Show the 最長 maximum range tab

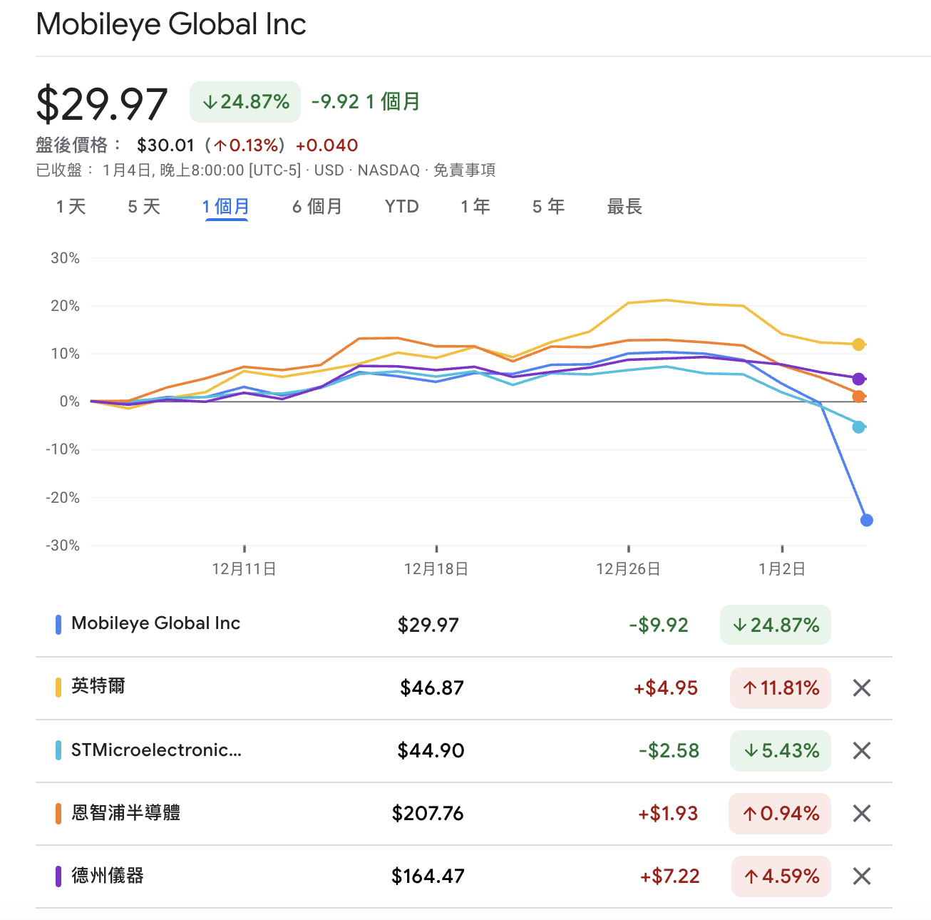tap(624, 207)
